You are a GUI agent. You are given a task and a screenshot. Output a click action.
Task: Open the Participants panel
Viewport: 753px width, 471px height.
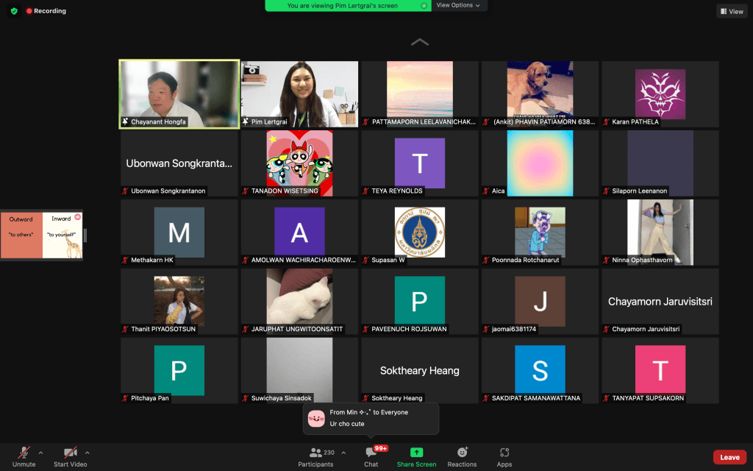coord(315,456)
